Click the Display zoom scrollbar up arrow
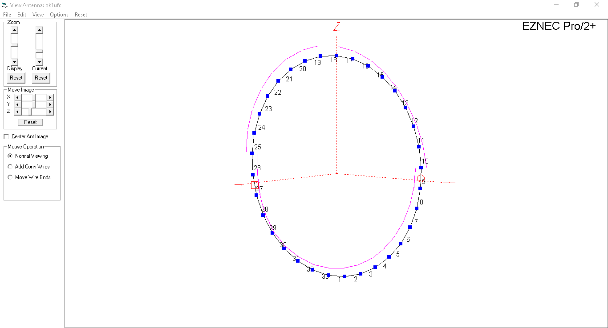Image resolution: width=608 pixels, height=328 pixels. click(x=14, y=30)
